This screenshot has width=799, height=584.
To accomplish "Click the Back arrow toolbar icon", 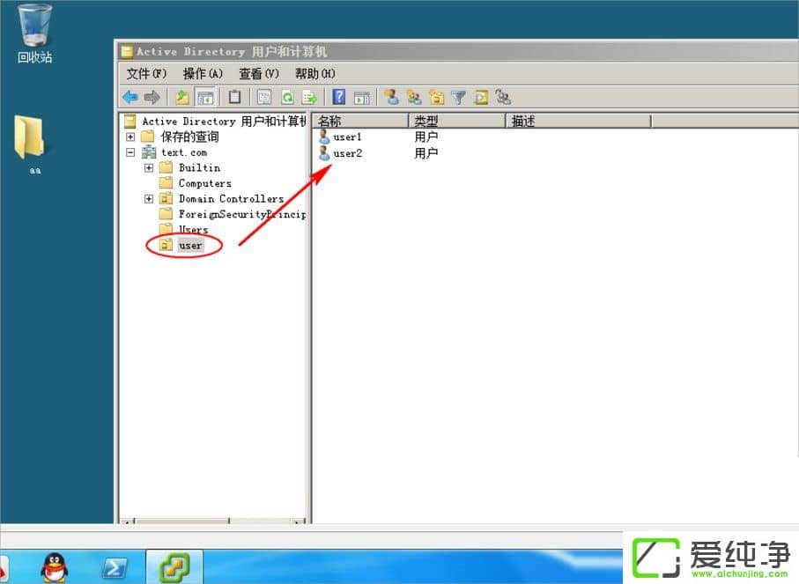I will coord(130,98).
